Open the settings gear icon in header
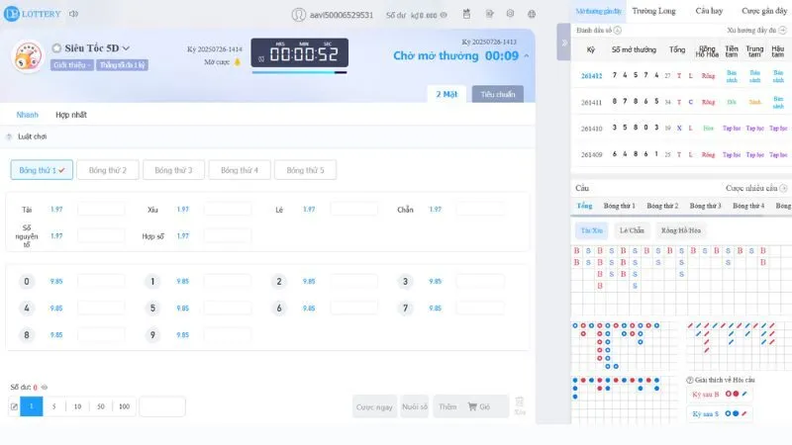Image resolution: width=792 pixels, height=445 pixels. 510,15
